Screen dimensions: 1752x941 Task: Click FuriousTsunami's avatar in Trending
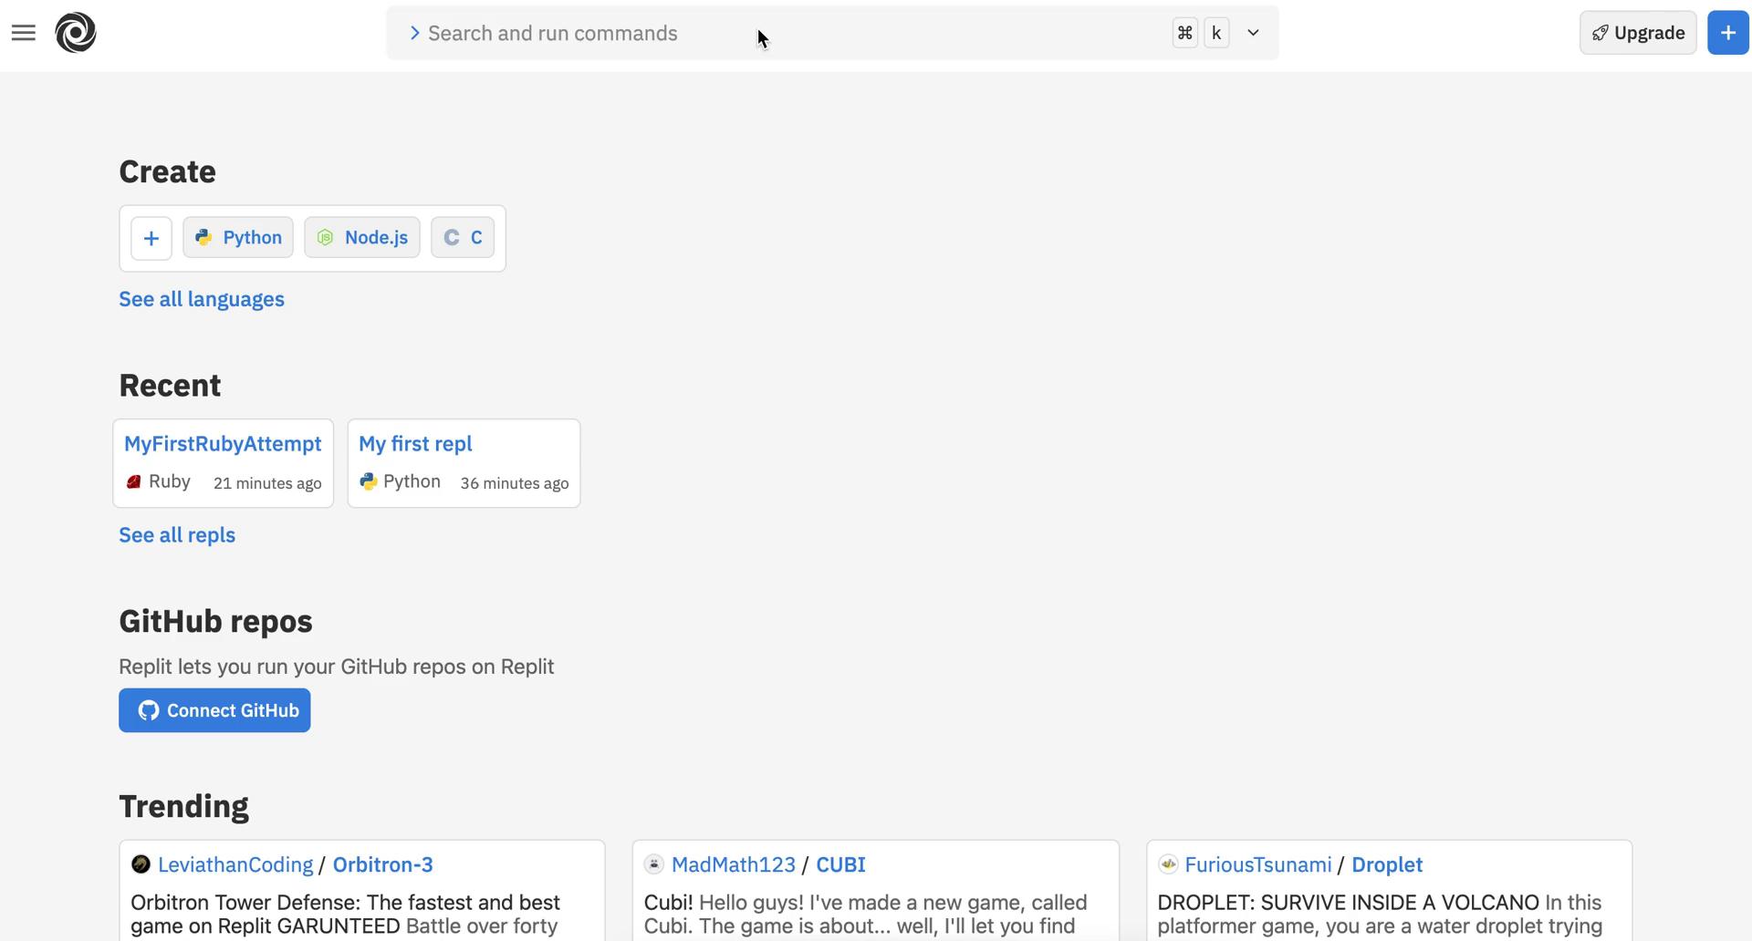pyautogui.click(x=1169, y=864)
